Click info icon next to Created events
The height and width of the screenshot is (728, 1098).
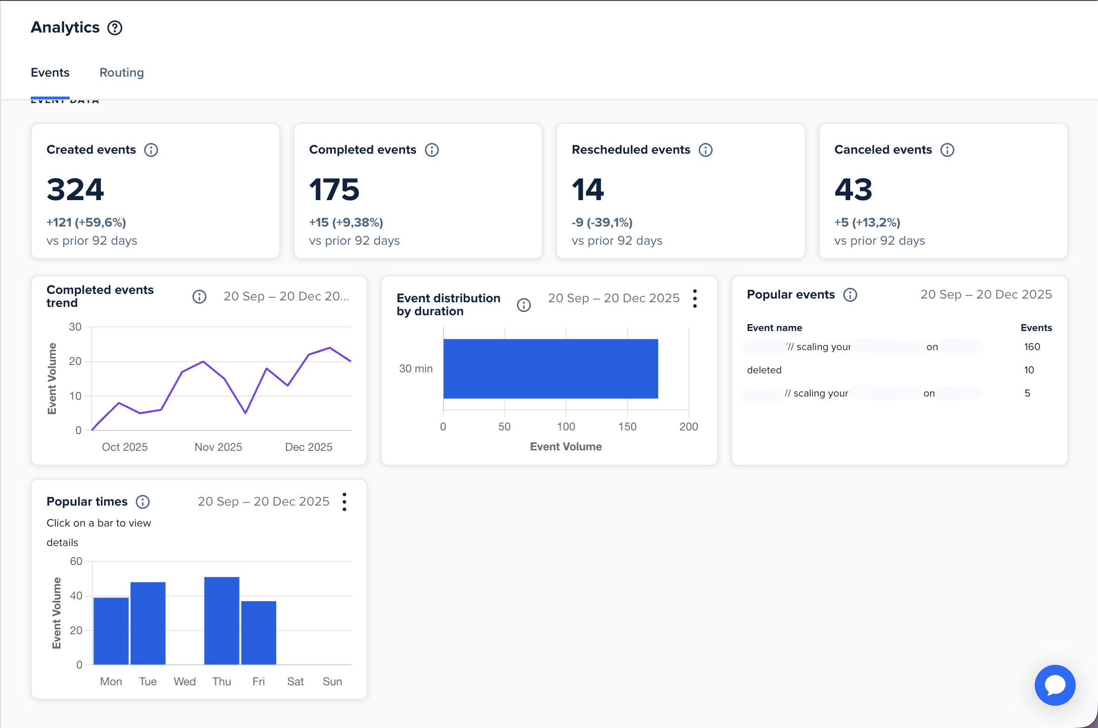coord(151,150)
